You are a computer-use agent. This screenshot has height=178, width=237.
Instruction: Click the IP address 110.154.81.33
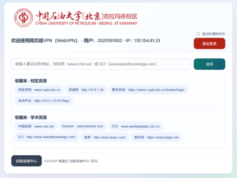147,41
